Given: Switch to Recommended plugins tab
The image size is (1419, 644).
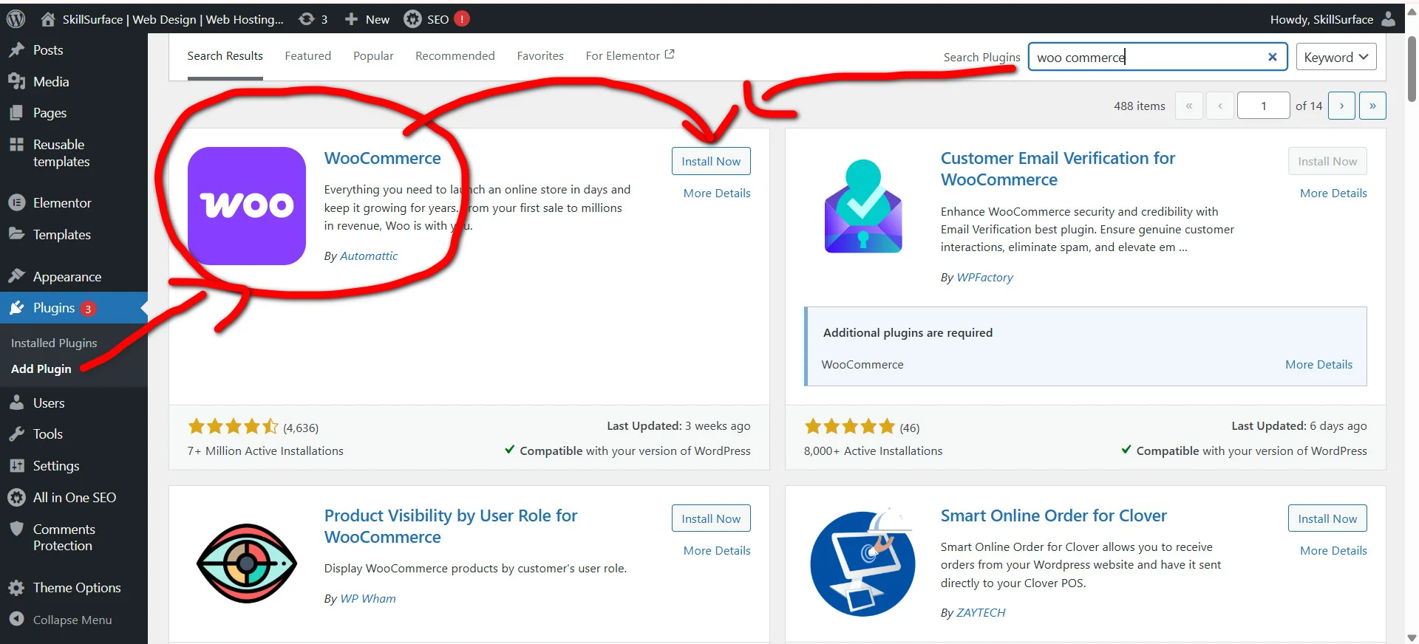Looking at the screenshot, I should tap(455, 56).
